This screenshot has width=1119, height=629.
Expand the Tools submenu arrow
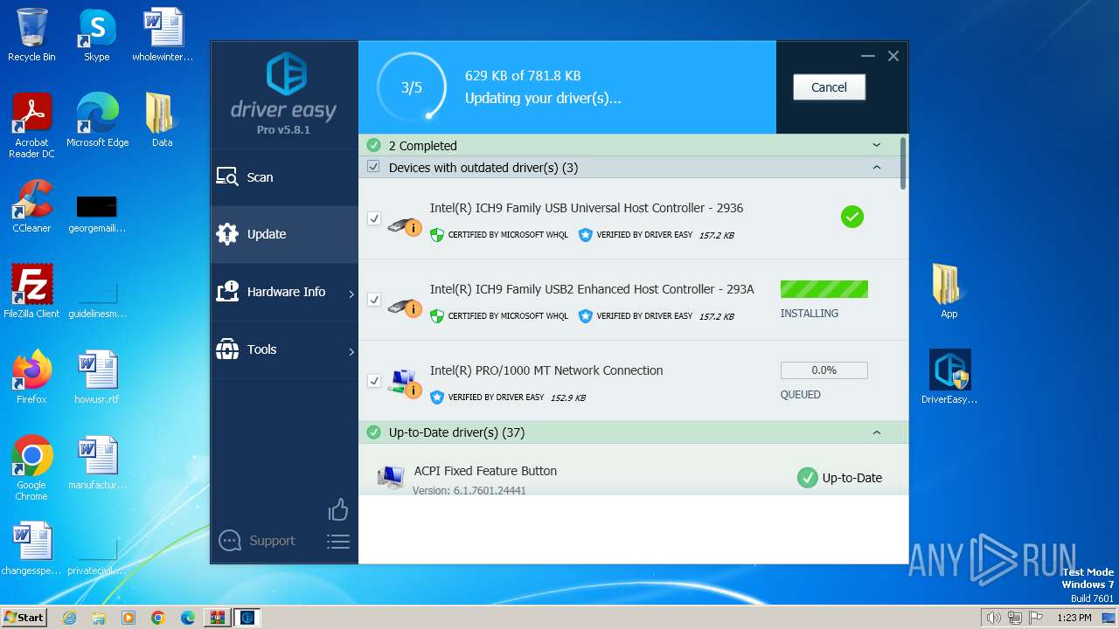coord(351,351)
